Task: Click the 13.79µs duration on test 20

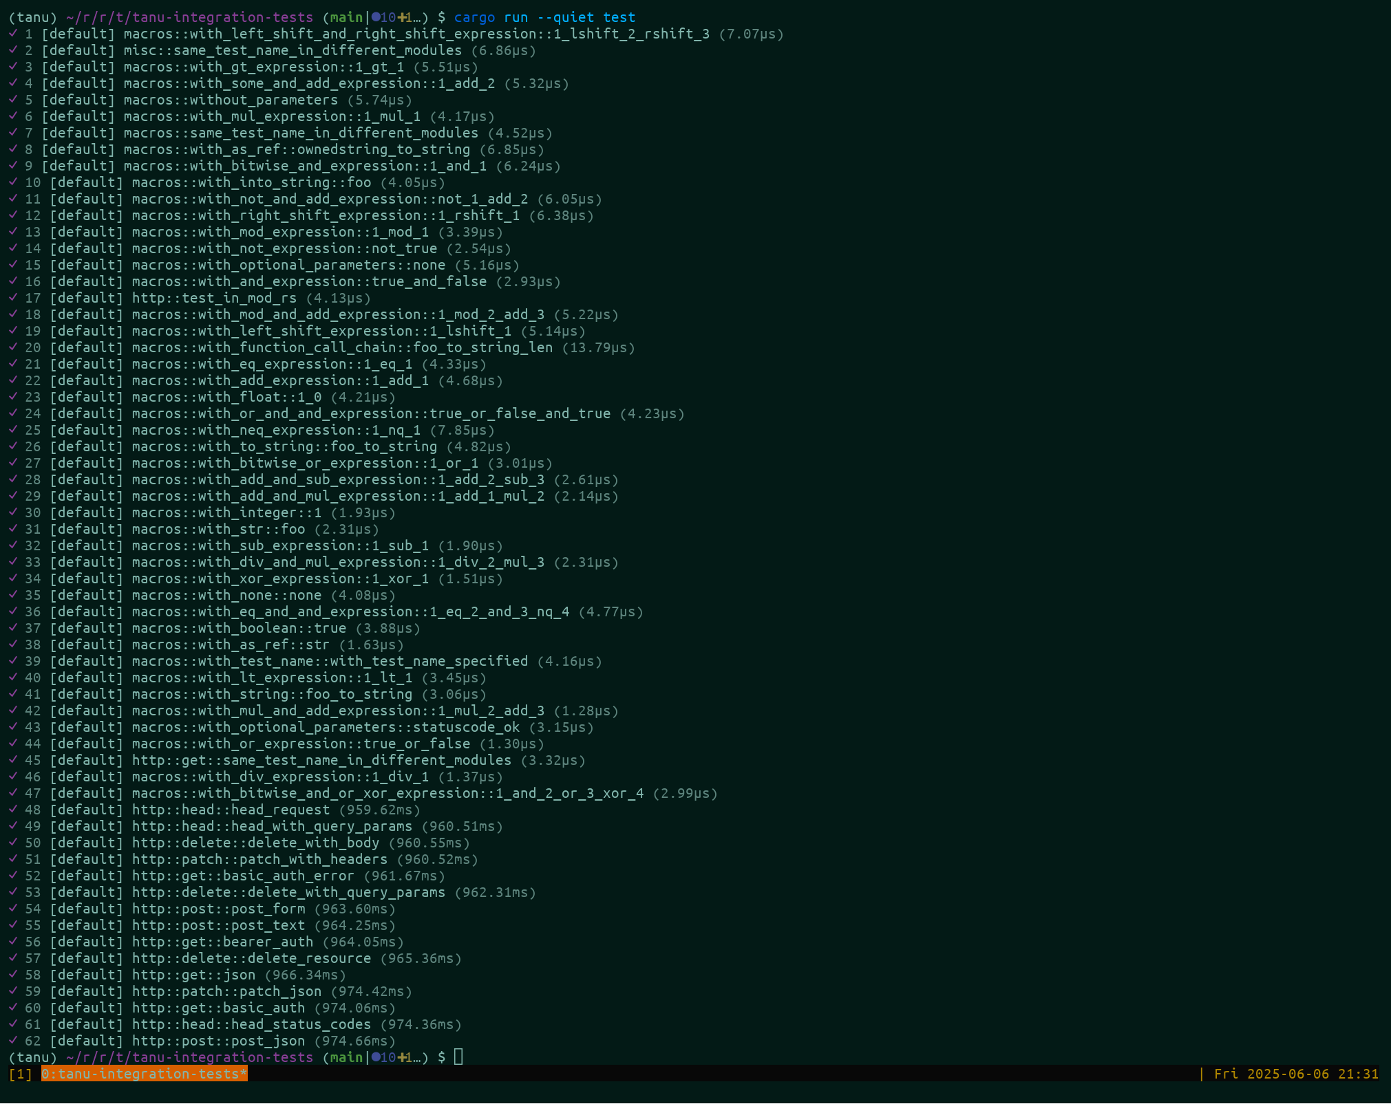Action: click(598, 347)
